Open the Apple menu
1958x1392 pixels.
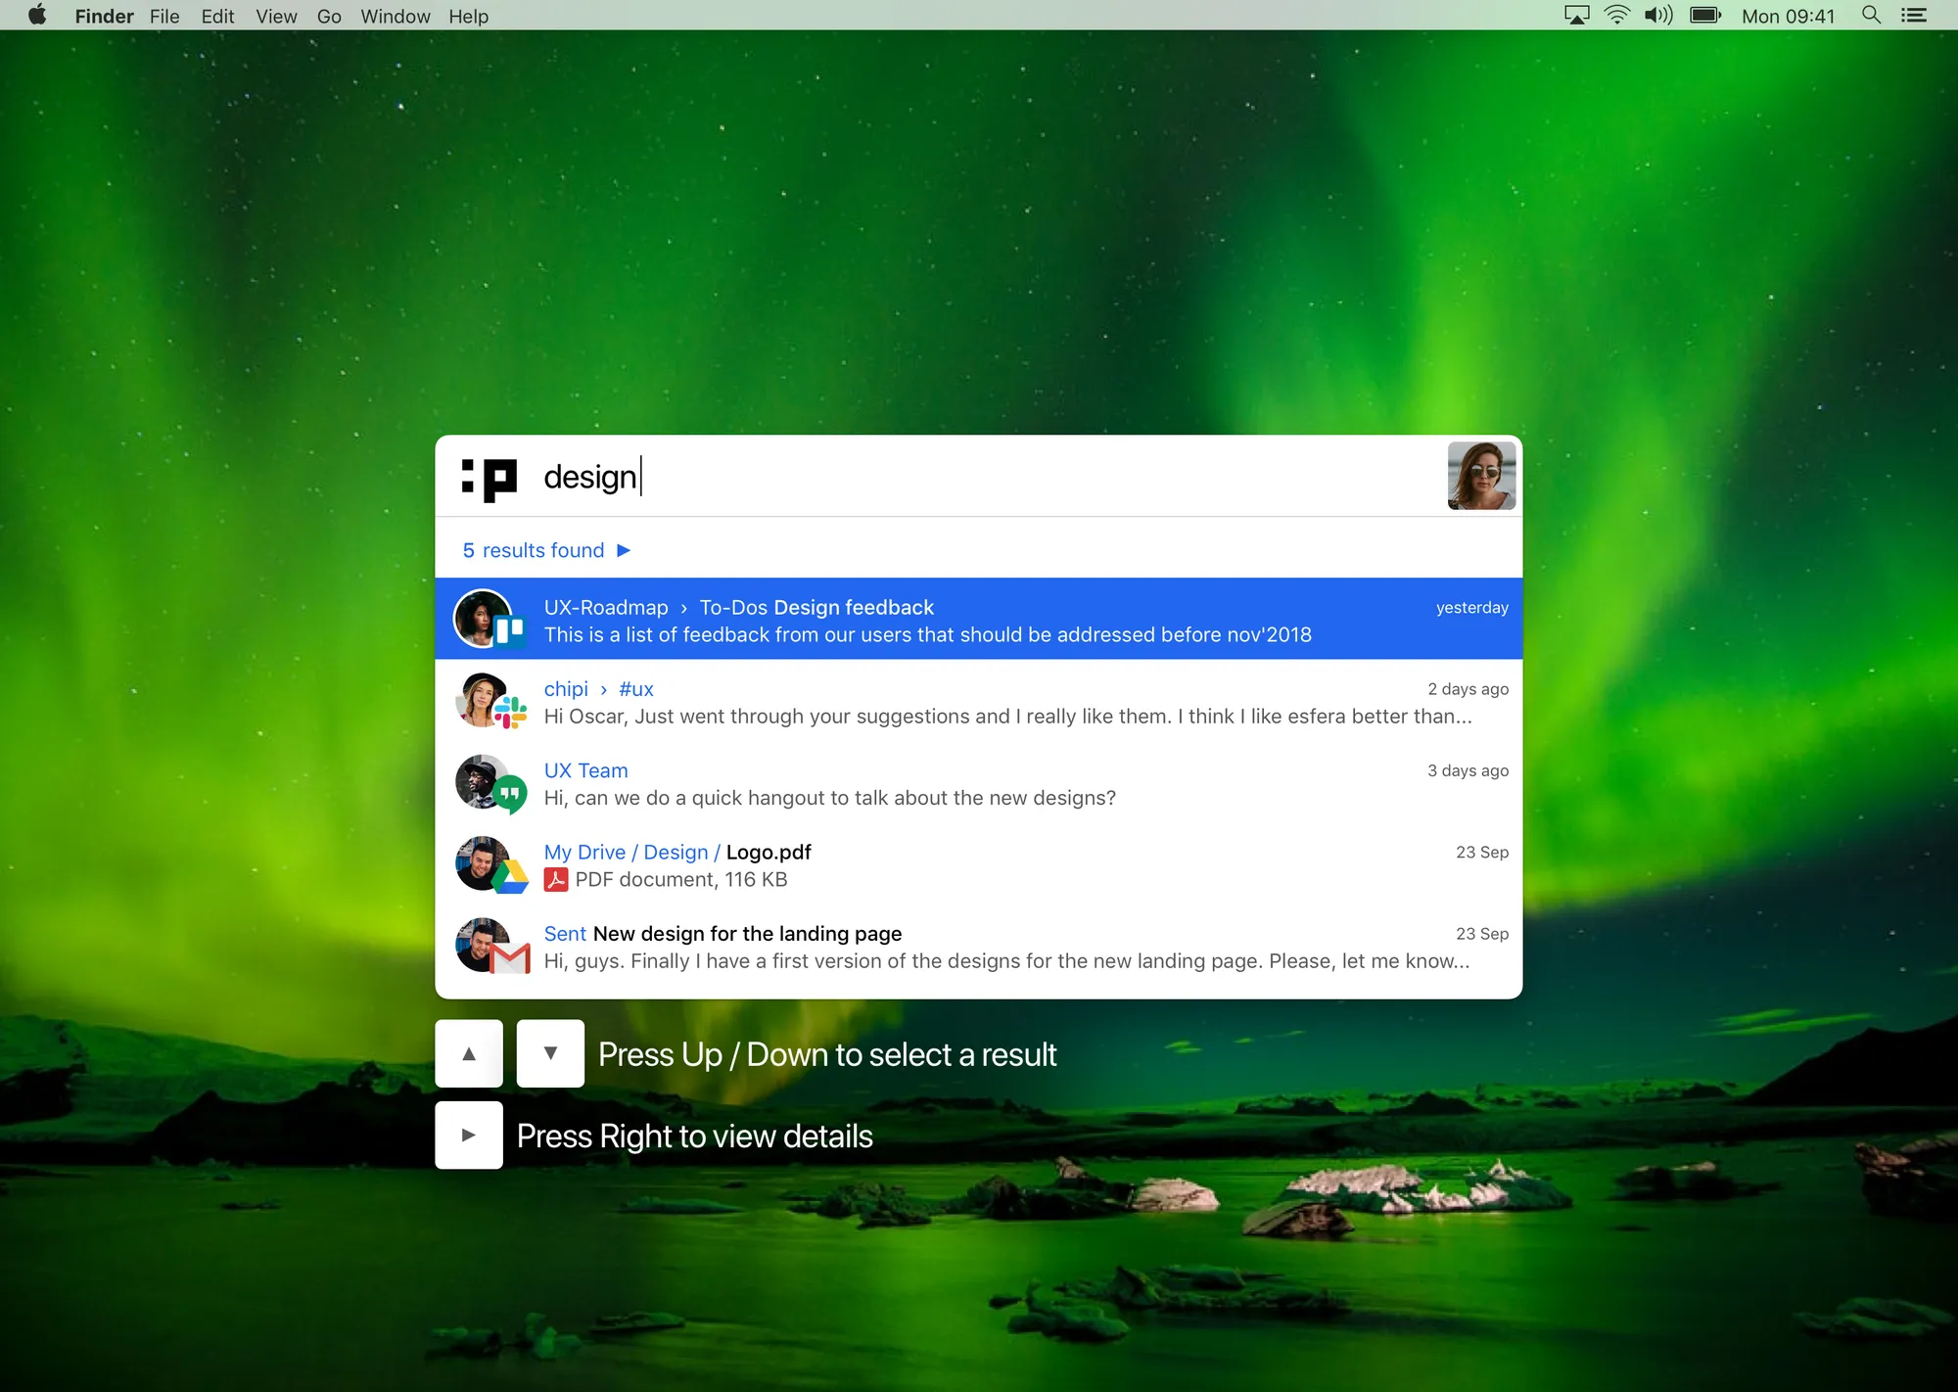tap(37, 16)
